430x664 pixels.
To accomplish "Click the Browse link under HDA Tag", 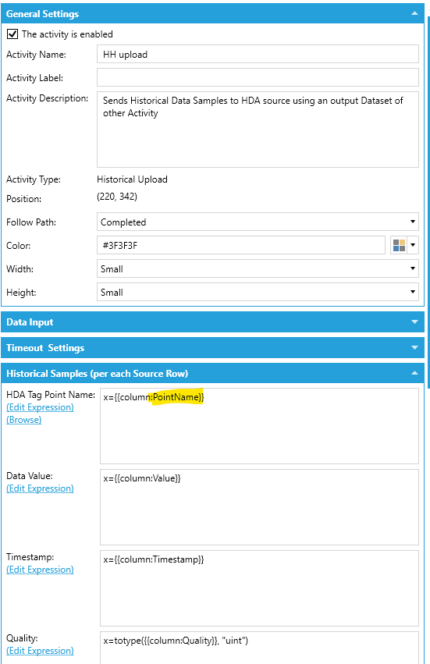I will point(23,420).
